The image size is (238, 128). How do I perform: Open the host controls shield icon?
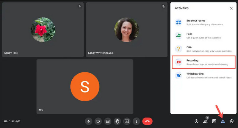click(x=232, y=121)
